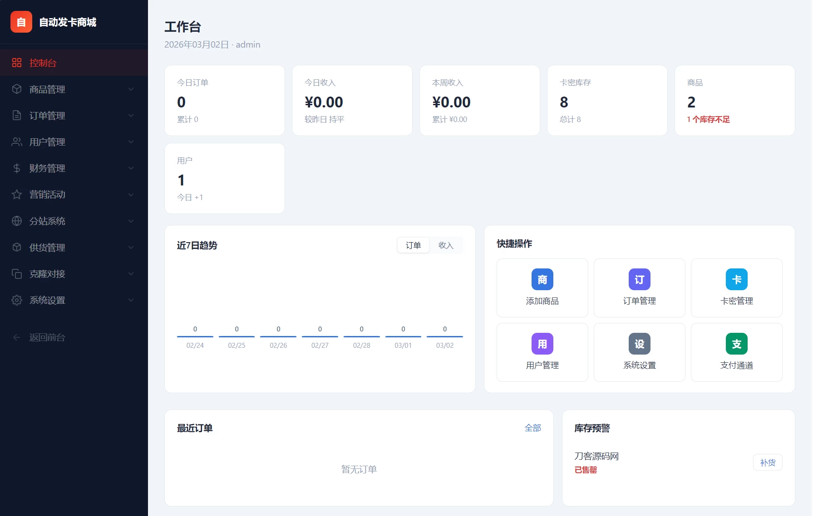Screen dimensions: 813x516
Task: Open the 卡密管理 quick action icon
Action: (x=736, y=279)
